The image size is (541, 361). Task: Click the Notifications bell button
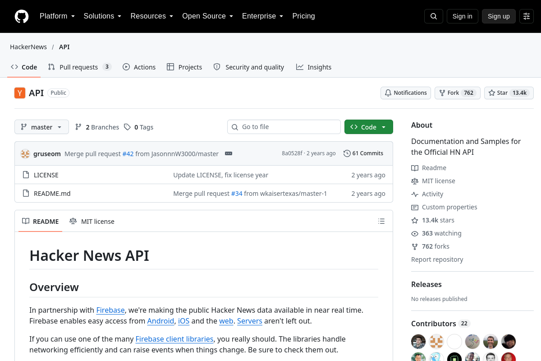[x=406, y=93]
